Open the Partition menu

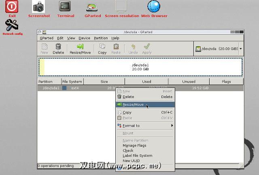pos(101,38)
